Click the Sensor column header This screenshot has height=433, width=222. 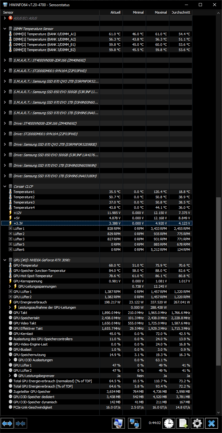click(50, 12)
